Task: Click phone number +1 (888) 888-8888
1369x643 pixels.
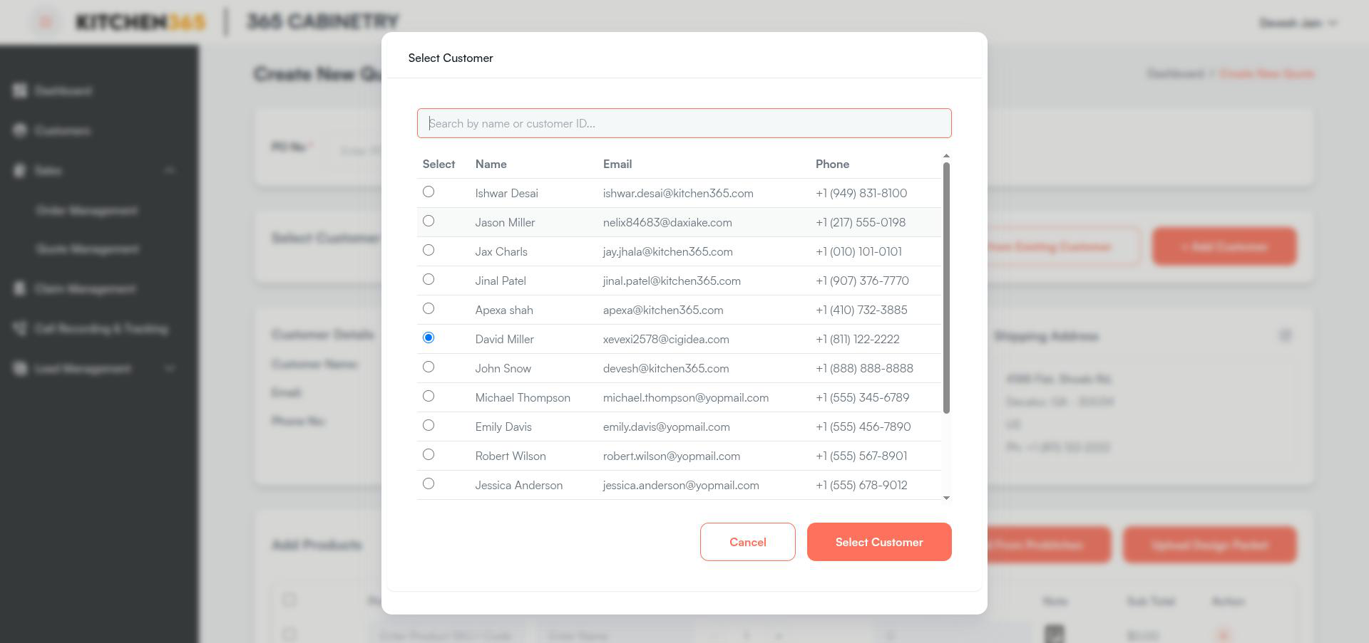Action: (864, 368)
